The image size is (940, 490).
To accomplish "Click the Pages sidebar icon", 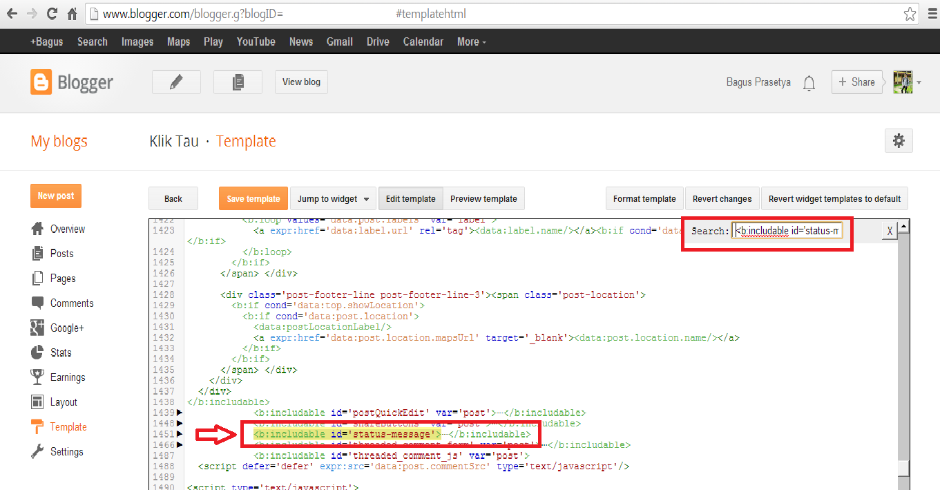I will pyautogui.click(x=37, y=279).
